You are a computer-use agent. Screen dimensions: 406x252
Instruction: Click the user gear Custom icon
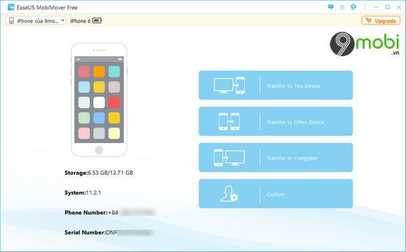pos(229,194)
